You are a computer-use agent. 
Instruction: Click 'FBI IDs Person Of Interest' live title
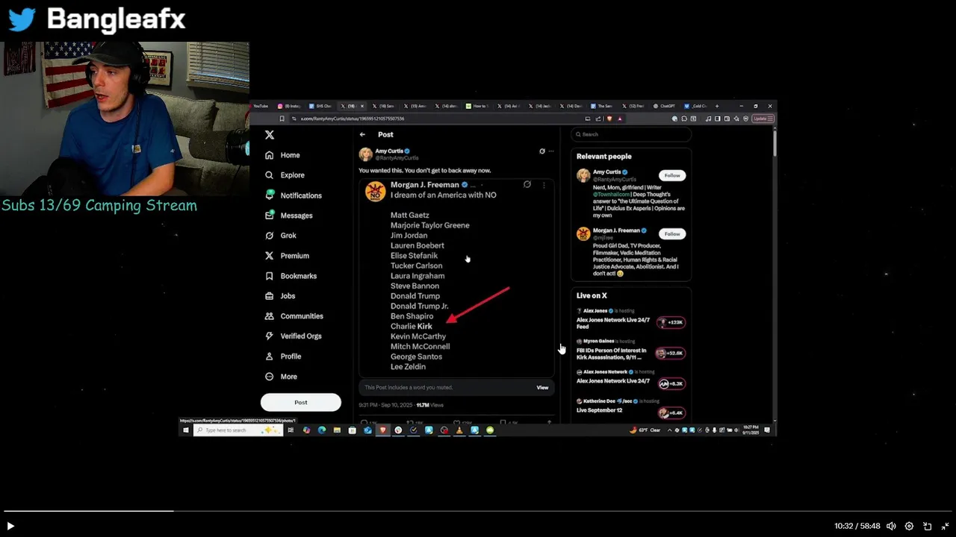click(612, 354)
